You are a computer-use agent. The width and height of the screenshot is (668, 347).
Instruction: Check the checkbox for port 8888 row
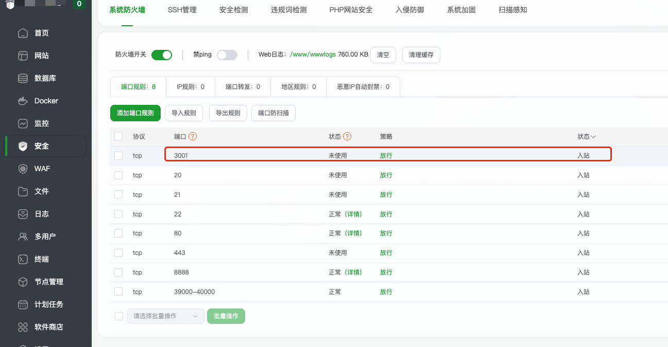point(118,272)
